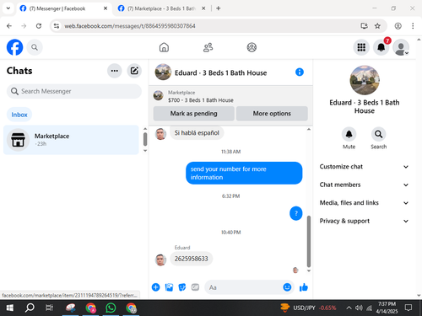Image resolution: width=422 pixels, height=316 pixels.
Task: Search in conversation using magnifier icon
Action: pos(379,134)
